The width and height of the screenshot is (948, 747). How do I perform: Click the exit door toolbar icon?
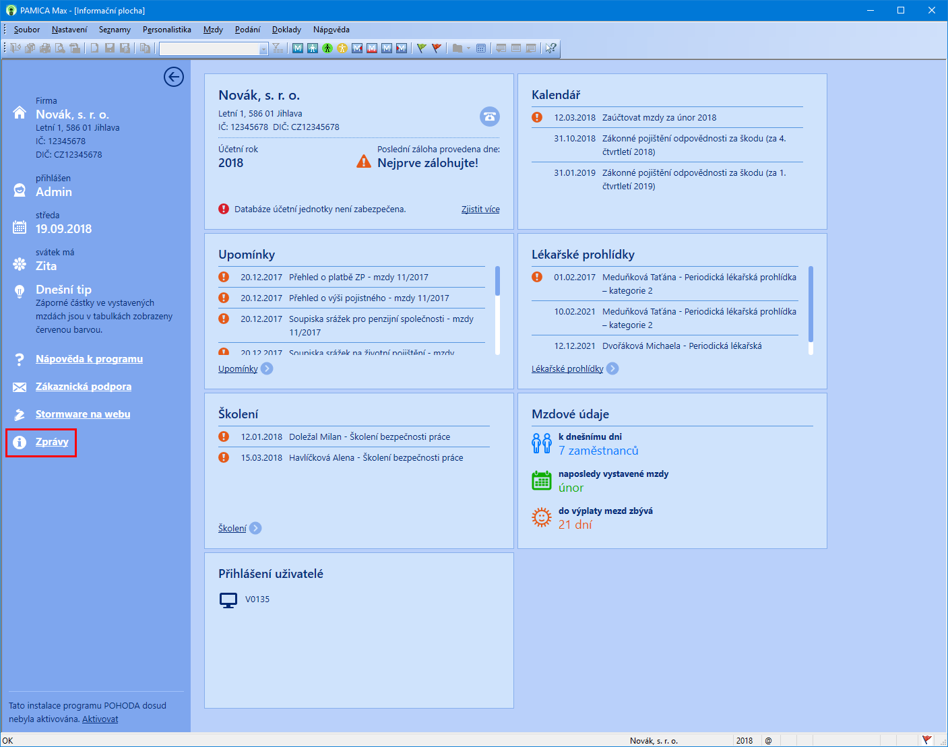click(x=15, y=48)
